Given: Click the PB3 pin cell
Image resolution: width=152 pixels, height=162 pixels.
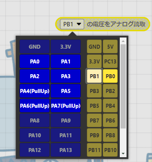Looking at the screenshot, I should click(94, 91).
